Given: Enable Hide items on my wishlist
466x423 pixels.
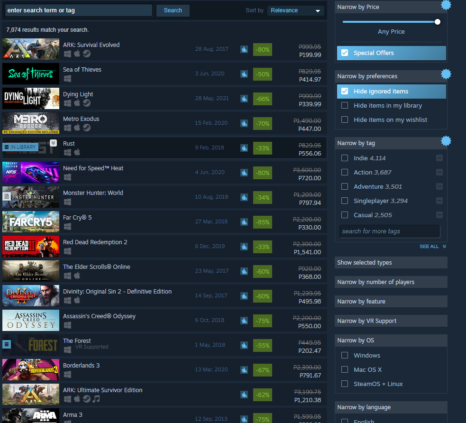Looking at the screenshot, I should coord(345,120).
